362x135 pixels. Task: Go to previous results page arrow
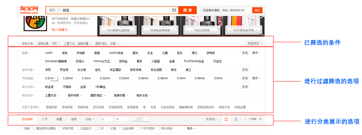(x=245, y=119)
